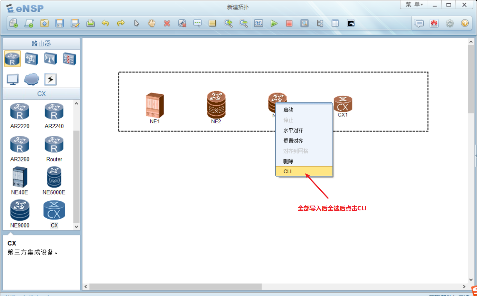Image resolution: width=477 pixels, height=296 pixels.
Task: Pick the AR2240 router model
Action: [54, 116]
